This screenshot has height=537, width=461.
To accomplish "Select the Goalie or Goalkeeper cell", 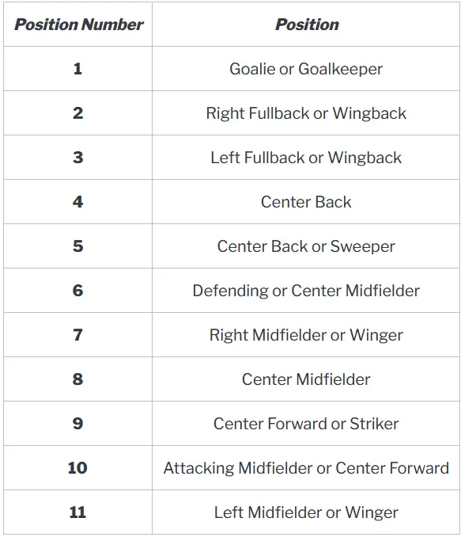I will [306, 68].
